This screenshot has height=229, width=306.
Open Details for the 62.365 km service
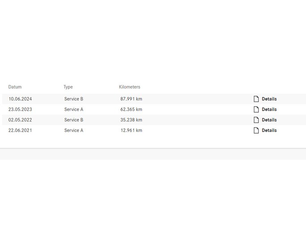click(x=269, y=110)
